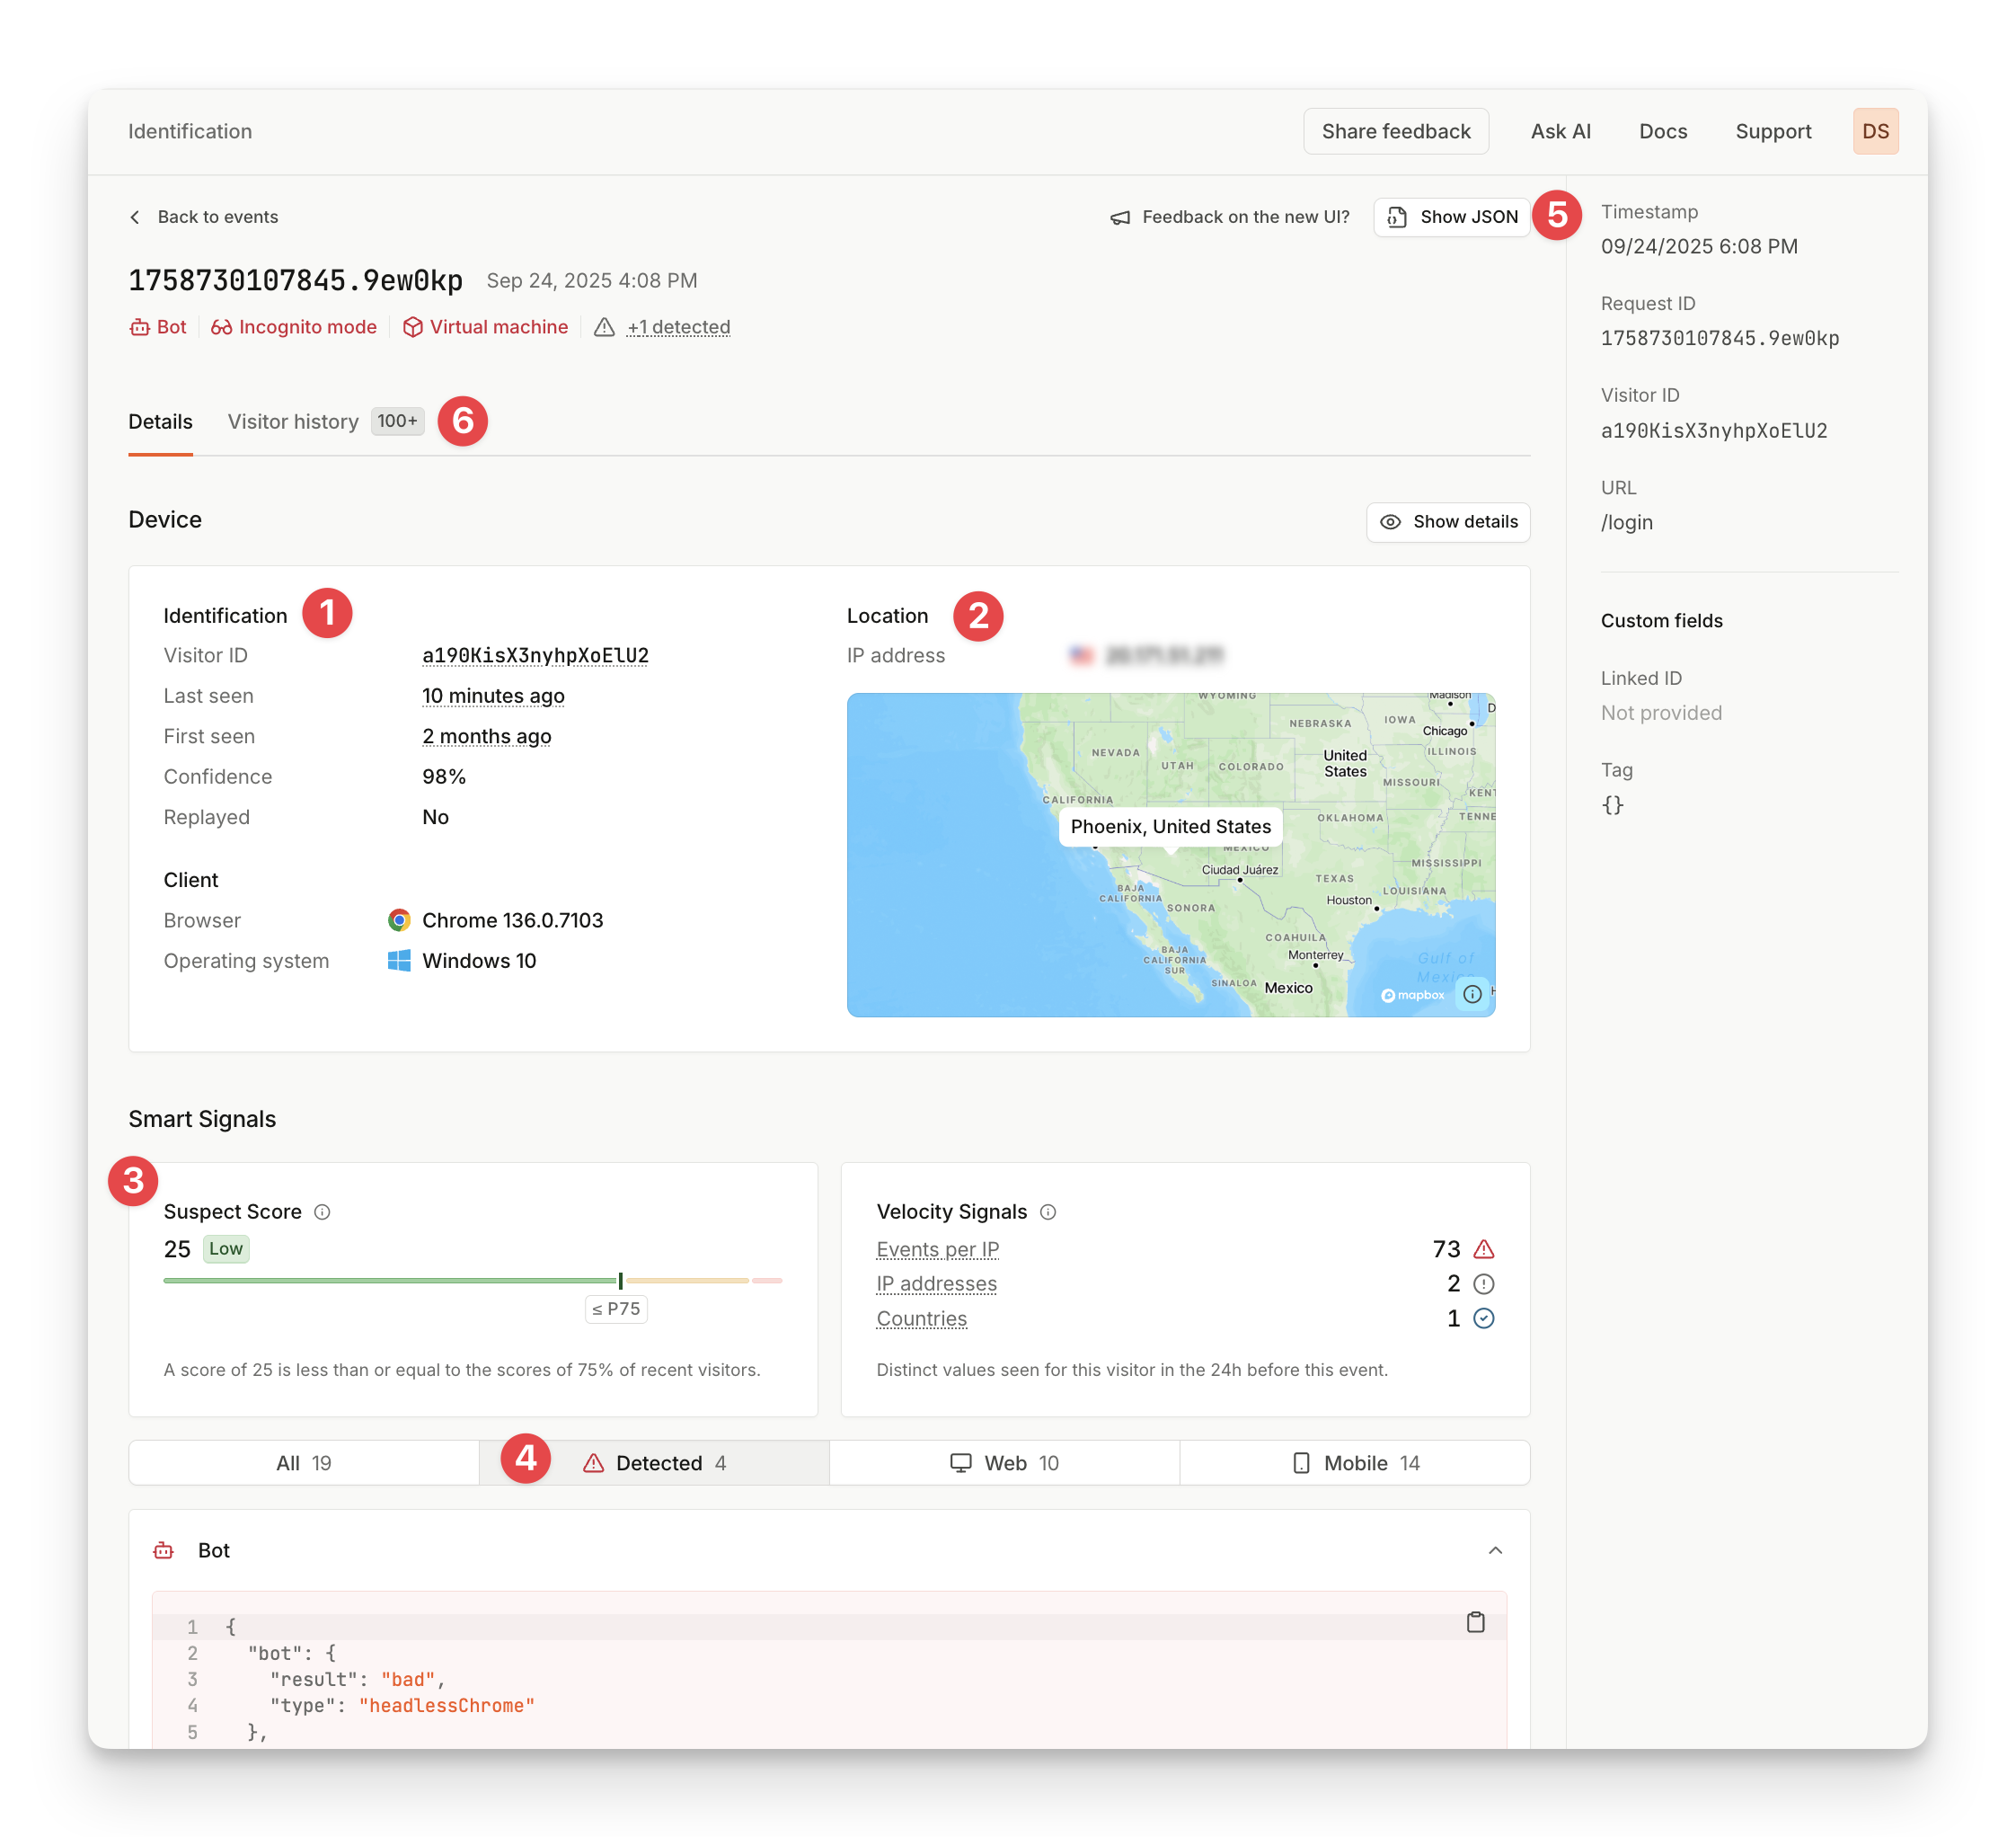Click the Chrome browser icon
The height and width of the screenshot is (1837, 2016).
(399, 919)
